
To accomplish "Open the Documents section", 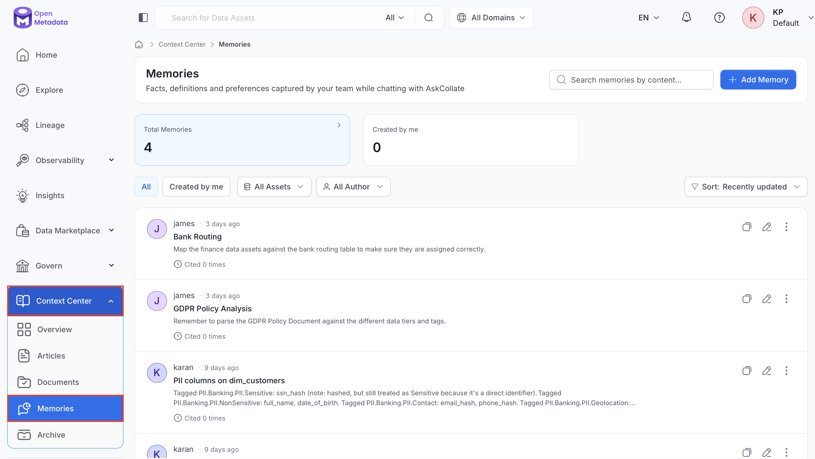I will coord(65,382).
